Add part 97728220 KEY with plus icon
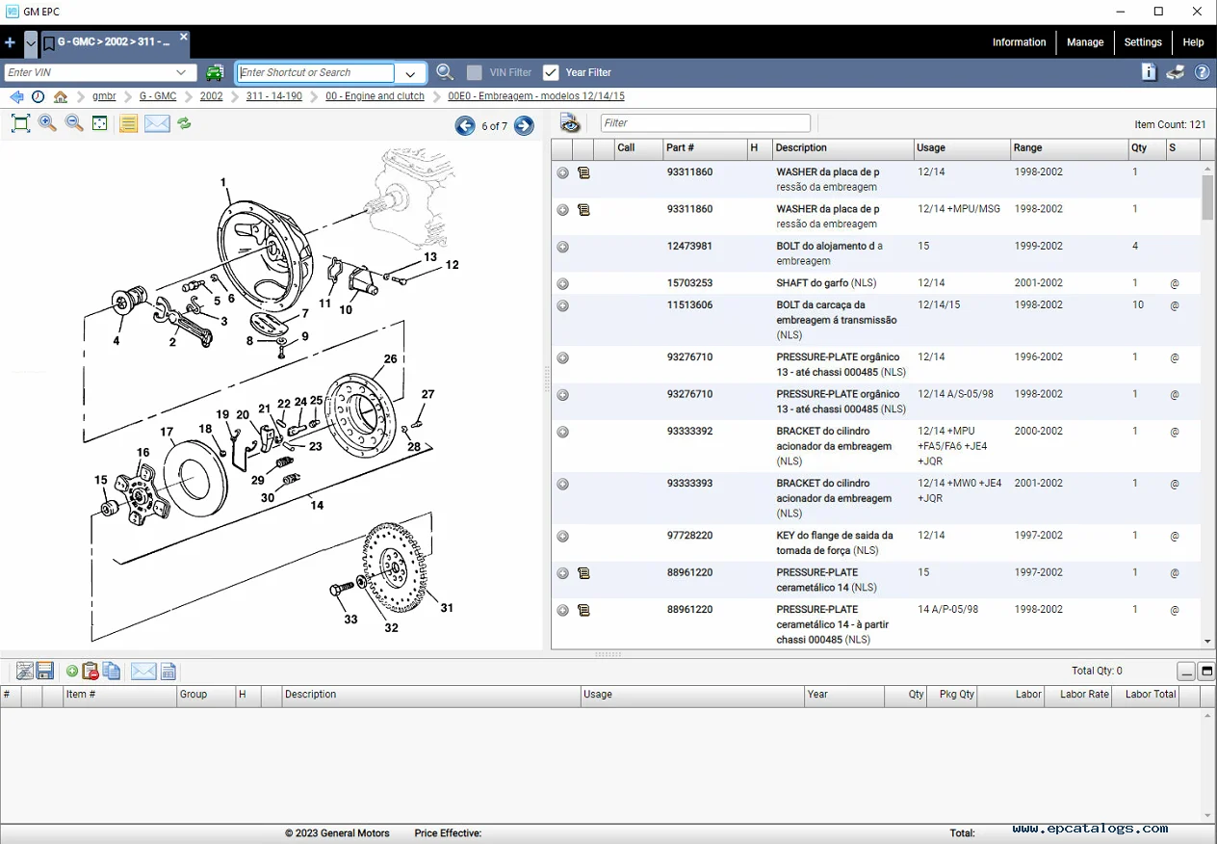The width and height of the screenshot is (1217, 844). click(563, 536)
